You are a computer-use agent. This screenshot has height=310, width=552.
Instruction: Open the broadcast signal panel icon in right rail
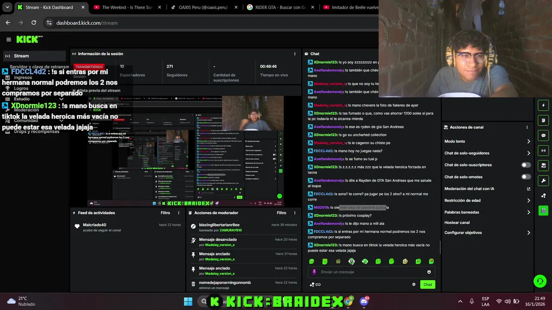[x=543, y=150]
